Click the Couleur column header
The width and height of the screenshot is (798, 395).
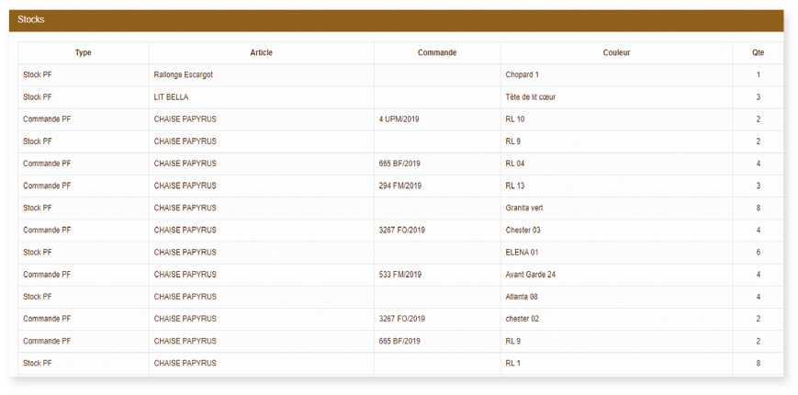point(617,53)
